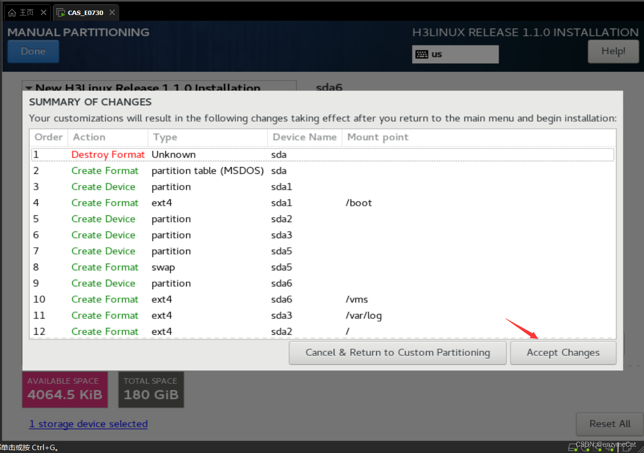The height and width of the screenshot is (453, 644).
Task: Close the CAS_E0730 tab
Action: point(112,13)
